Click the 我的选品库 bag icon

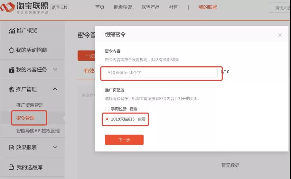[11, 167]
